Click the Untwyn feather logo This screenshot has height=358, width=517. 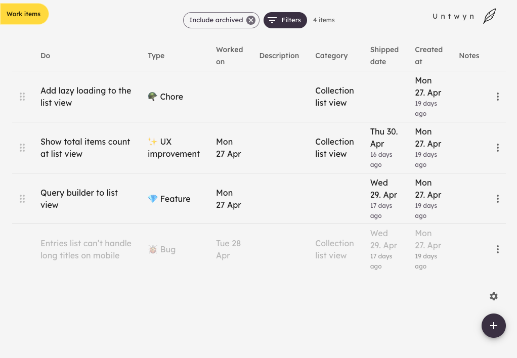489,16
